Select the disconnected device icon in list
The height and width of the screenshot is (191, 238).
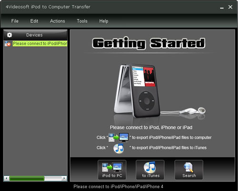8,44
